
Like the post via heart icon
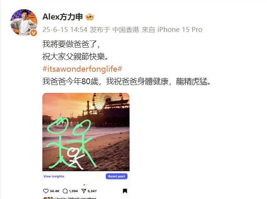click(46, 191)
